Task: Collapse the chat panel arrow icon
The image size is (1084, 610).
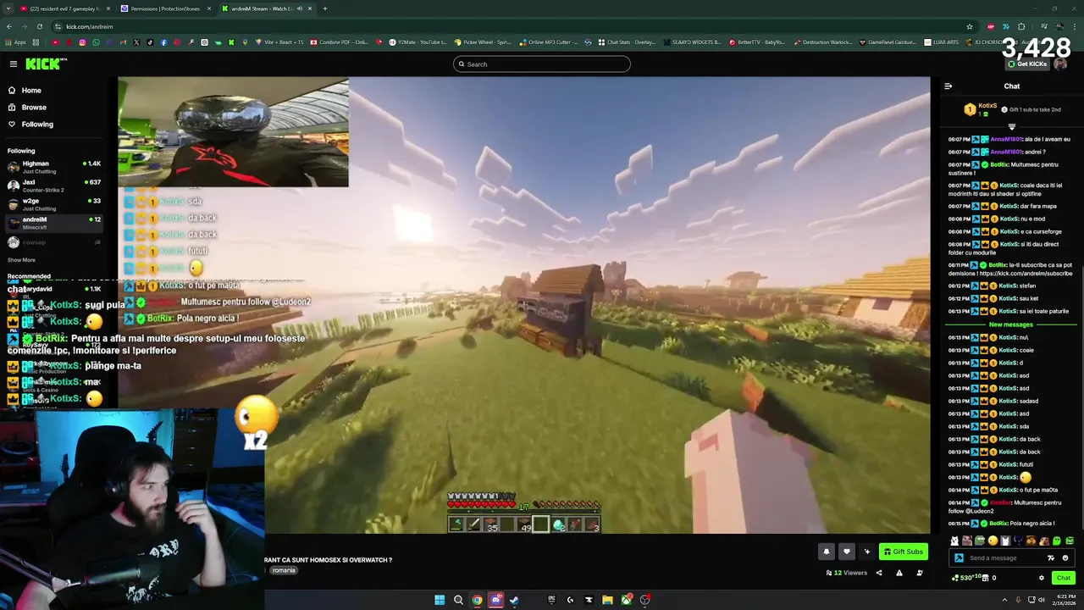Action: pyautogui.click(x=948, y=86)
